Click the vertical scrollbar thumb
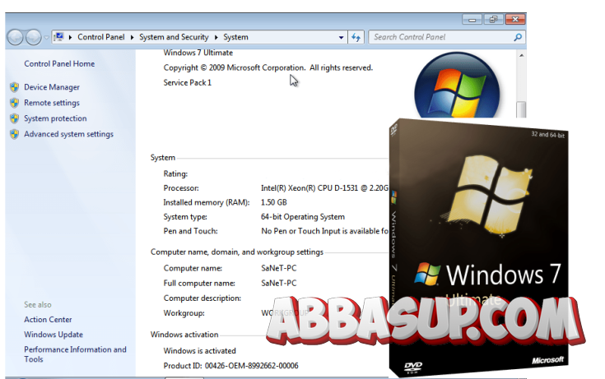The image size is (605, 379). click(x=521, y=109)
